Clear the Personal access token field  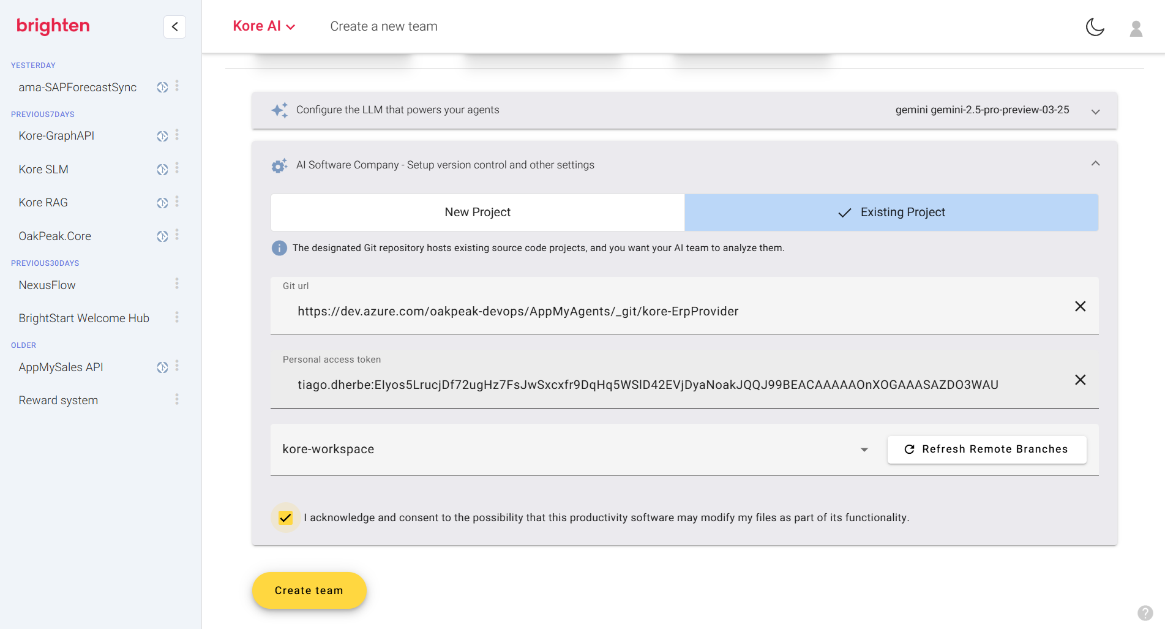tap(1080, 380)
